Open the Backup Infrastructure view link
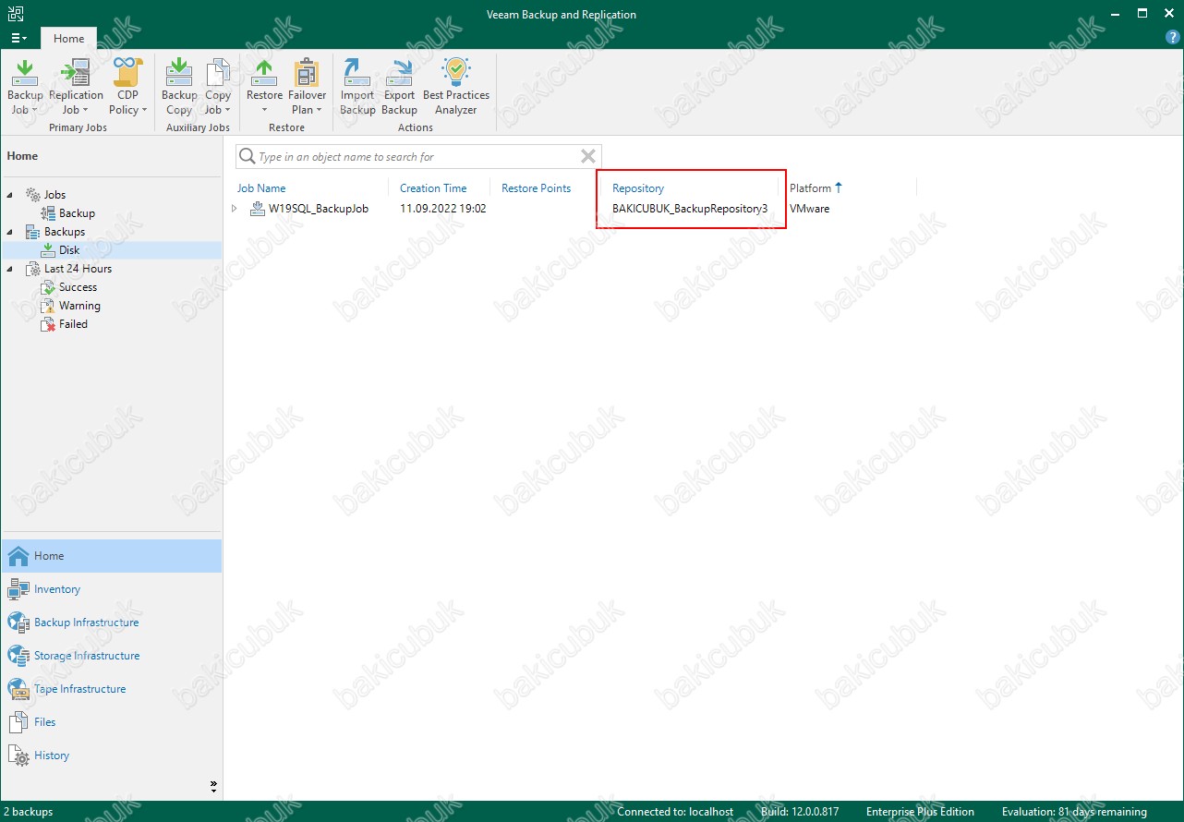Viewport: 1184px width, 822px height. click(87, 623)
